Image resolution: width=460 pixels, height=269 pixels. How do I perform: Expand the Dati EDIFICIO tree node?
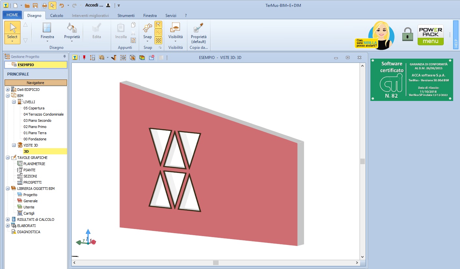(7, 90)
